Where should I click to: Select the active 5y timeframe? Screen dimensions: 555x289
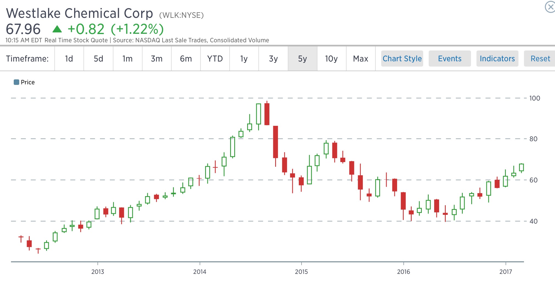pyautogui.click(x=302, y=59)
